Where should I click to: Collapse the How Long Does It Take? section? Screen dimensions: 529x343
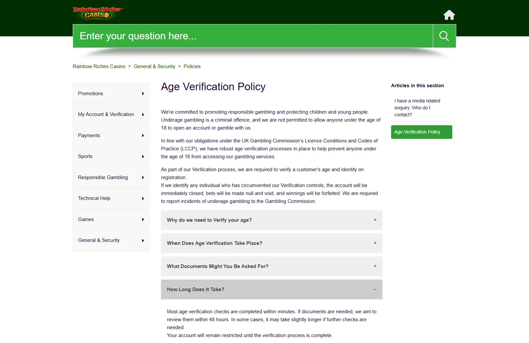pyautogui.click(x=272, y=289)
